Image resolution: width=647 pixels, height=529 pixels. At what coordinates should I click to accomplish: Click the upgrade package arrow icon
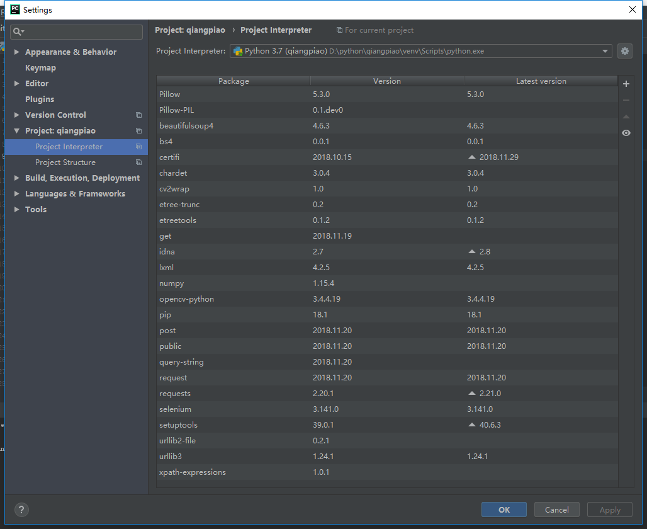(626, 117)
